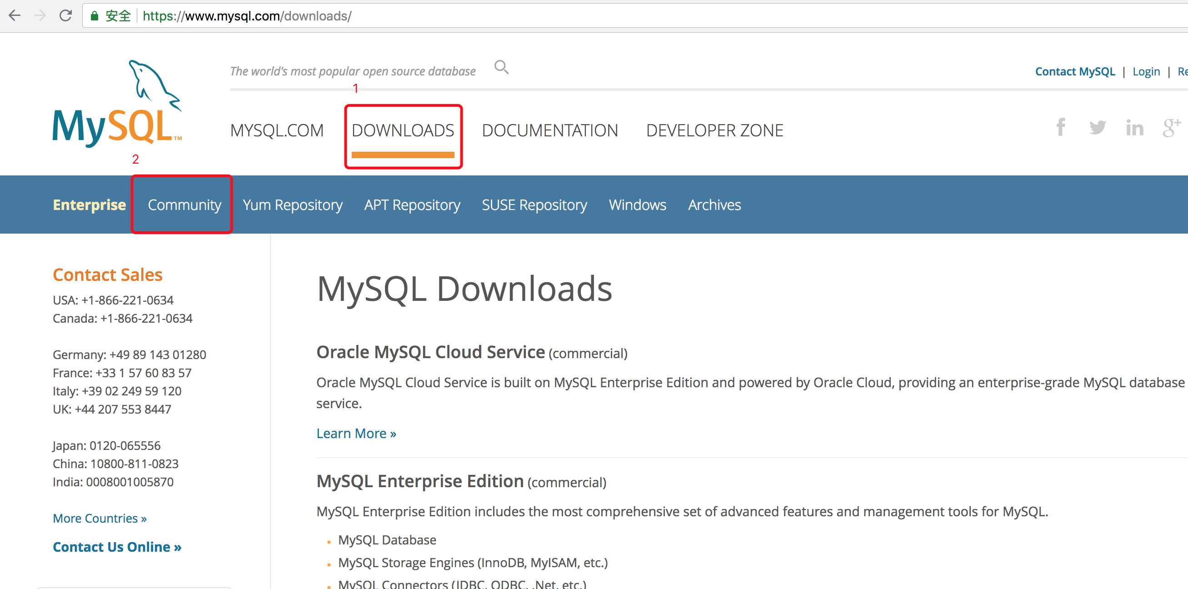The width and height of the screenshot is (1188, 589).
Task: Open MySQL Twitter bird icon
Action: [x=1097, y=127]
